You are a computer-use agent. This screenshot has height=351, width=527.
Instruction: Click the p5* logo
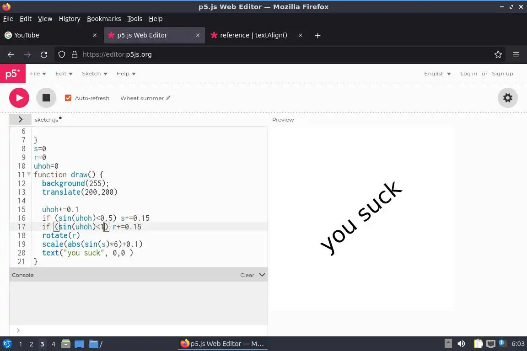[13, 74]
